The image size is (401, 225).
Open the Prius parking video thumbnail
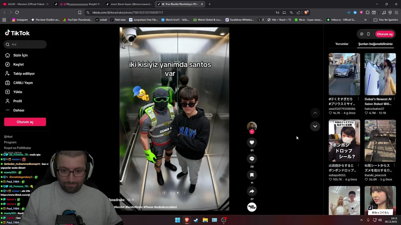click(344, 74)
